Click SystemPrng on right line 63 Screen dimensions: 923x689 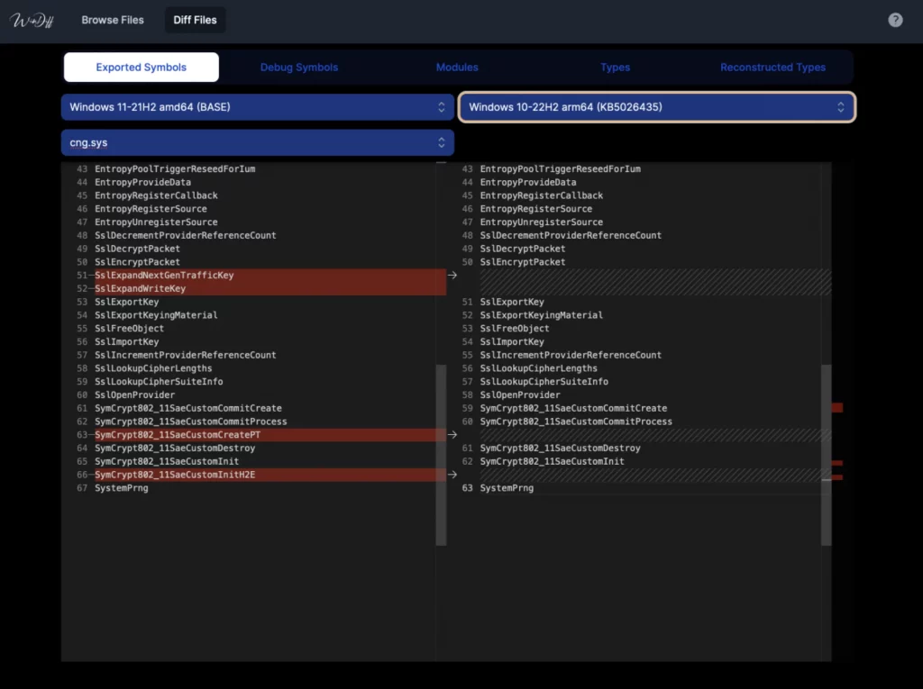(507, 488)
